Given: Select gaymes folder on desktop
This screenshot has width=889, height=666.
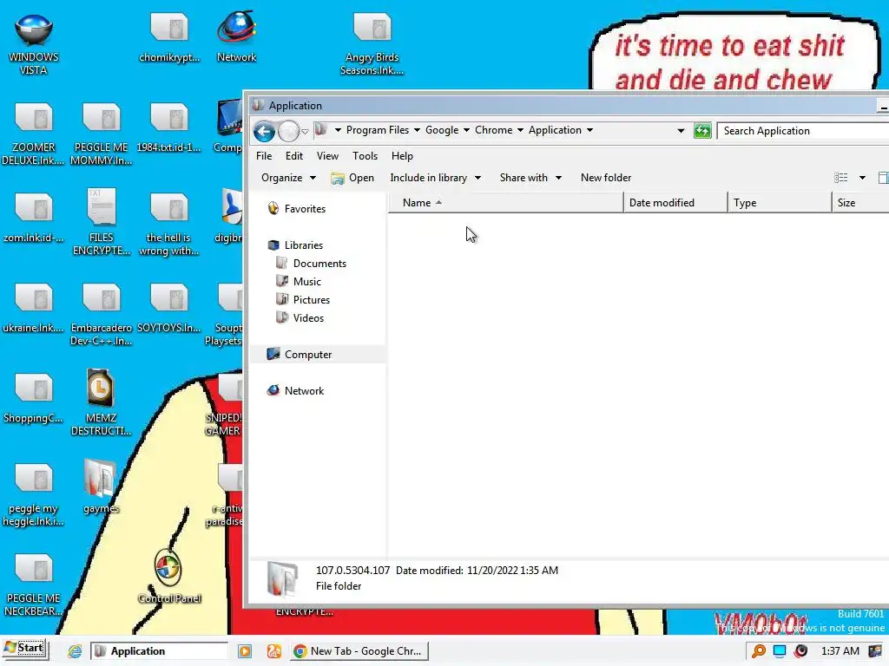Looking at the screenshot, I should 101,487.
